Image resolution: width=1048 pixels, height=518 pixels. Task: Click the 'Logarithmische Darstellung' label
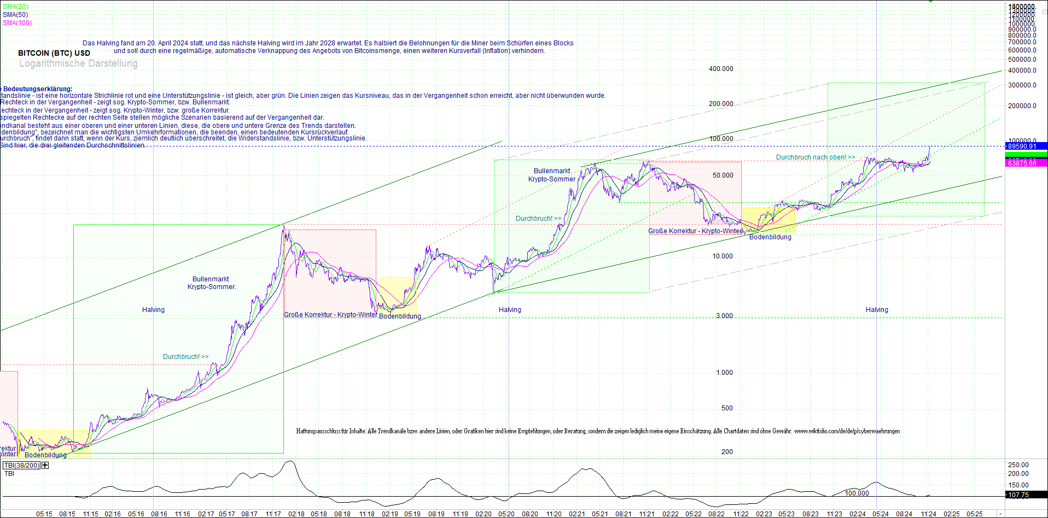click(78, 63)
